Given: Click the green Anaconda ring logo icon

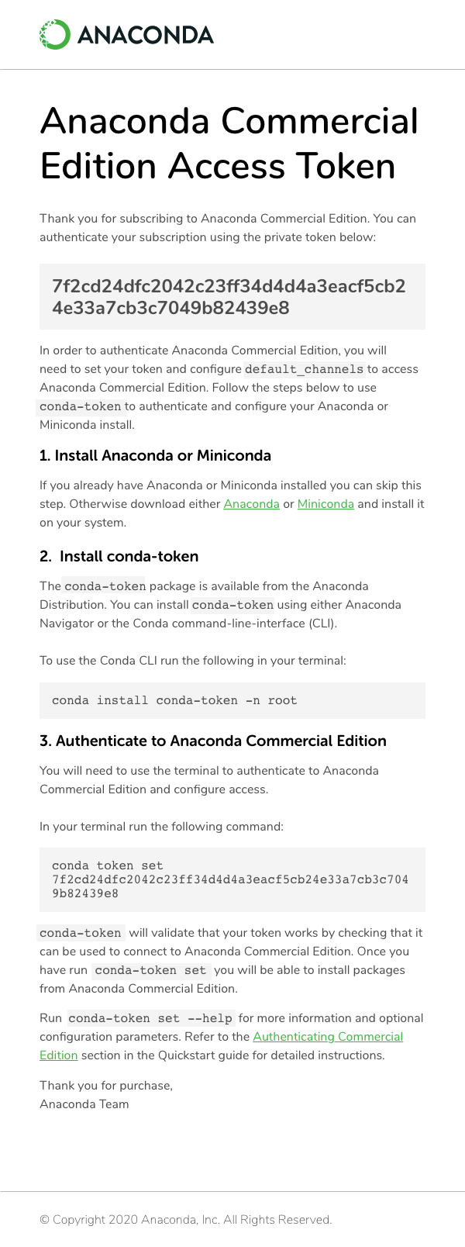Looking at the screenshot, I should 54,35.
